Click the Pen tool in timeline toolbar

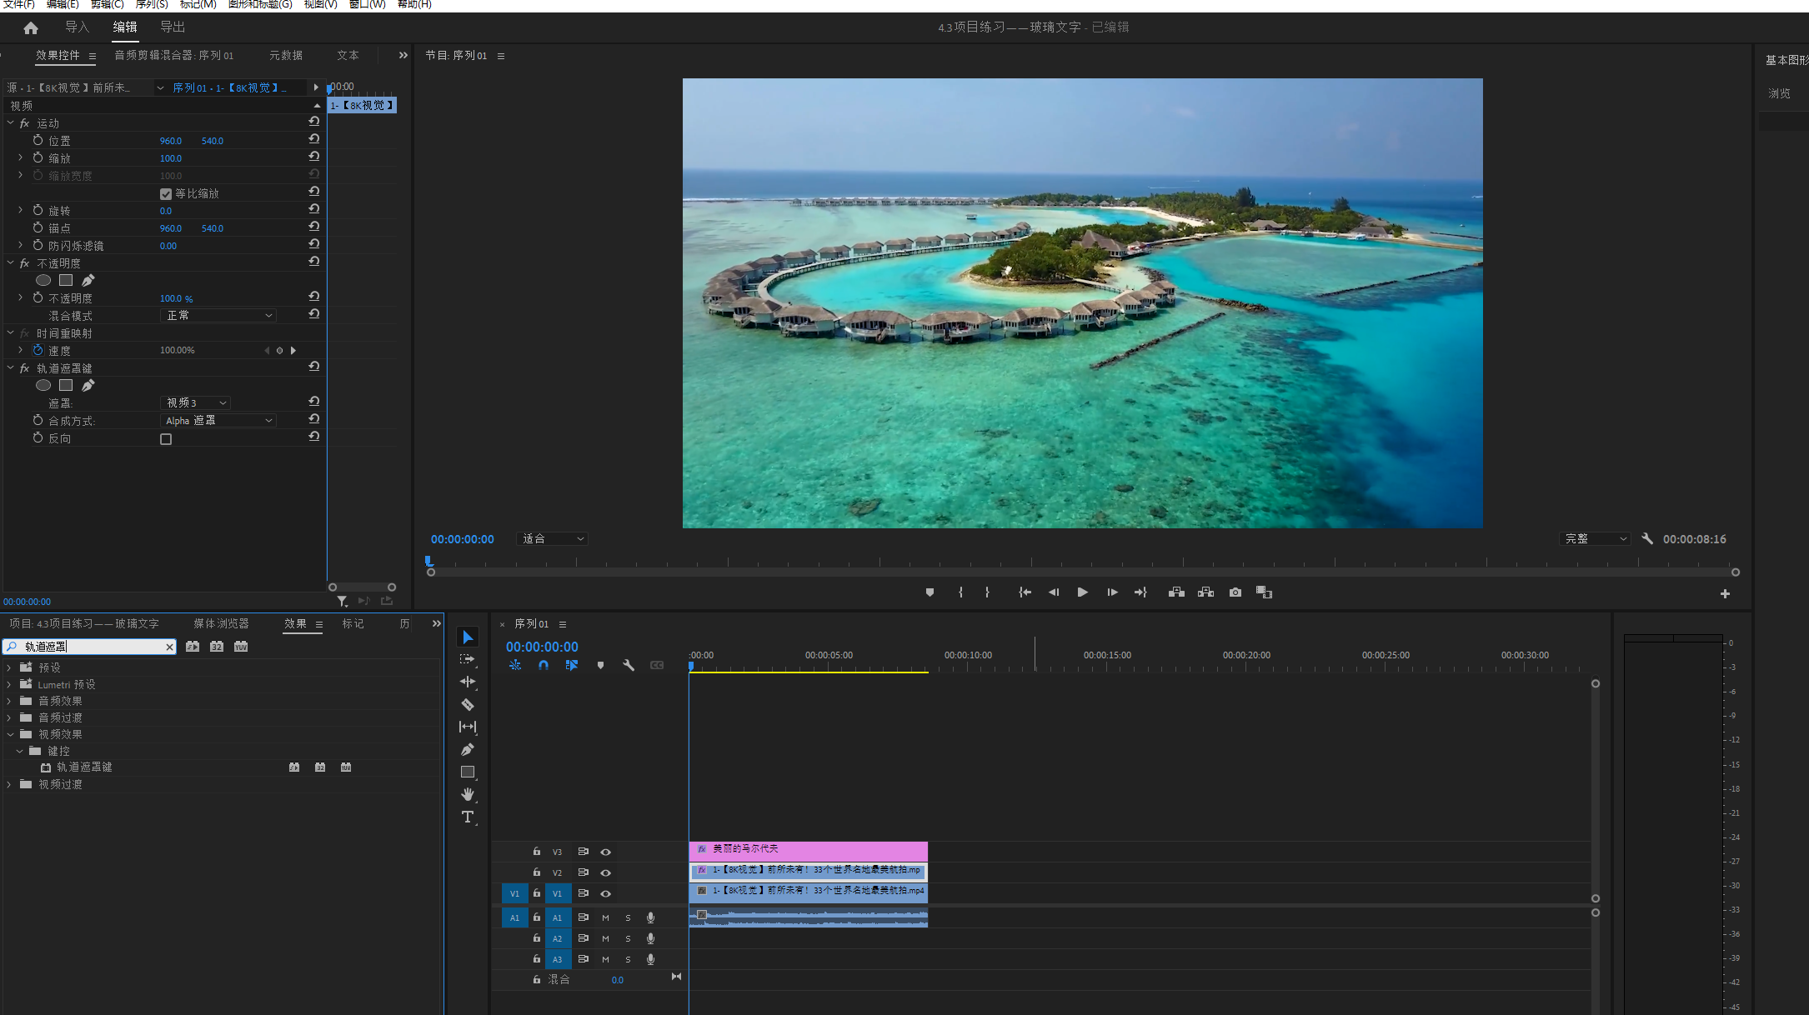point(468,749)
